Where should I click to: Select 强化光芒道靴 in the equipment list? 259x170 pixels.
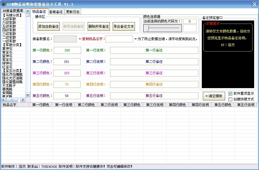pyautogui.click(x=13, y=78)
